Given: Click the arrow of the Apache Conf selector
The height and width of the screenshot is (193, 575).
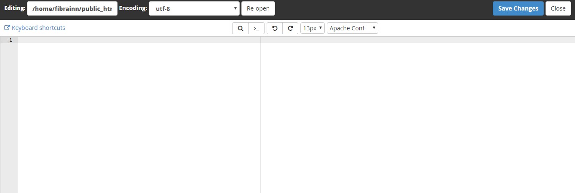Looking at the screenshot, I should 374,28.
